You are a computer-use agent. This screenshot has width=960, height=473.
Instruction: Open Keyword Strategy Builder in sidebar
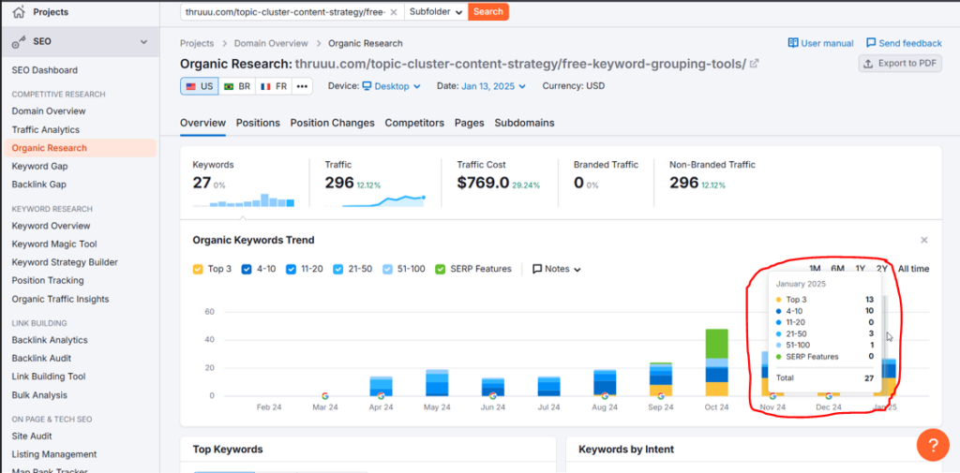click(65, 262)
